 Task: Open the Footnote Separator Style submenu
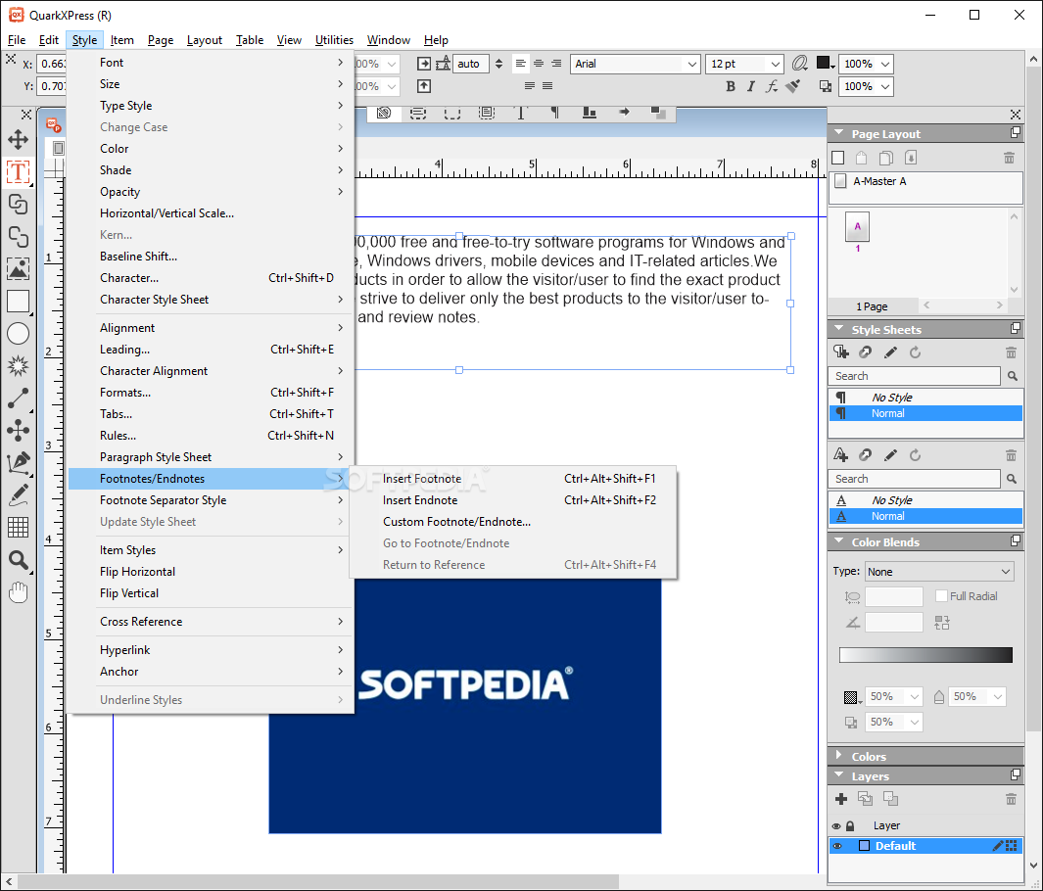[211, 500]
